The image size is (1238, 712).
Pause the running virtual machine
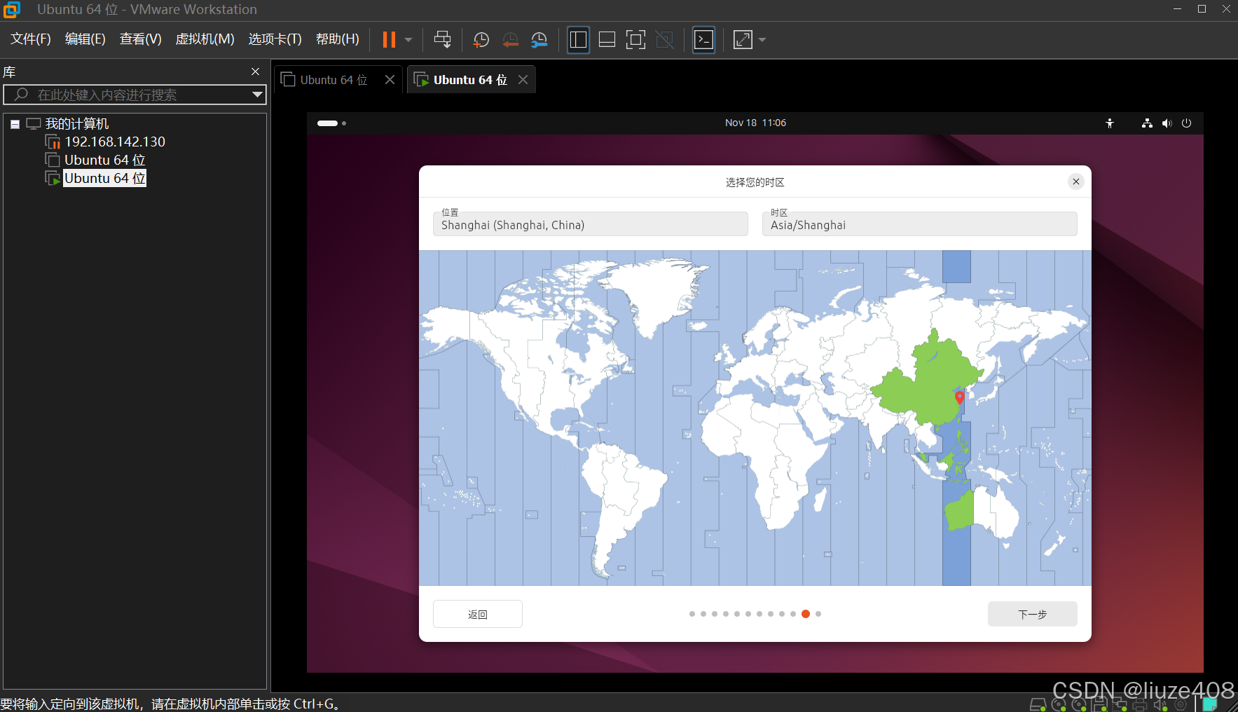[389, 39]
